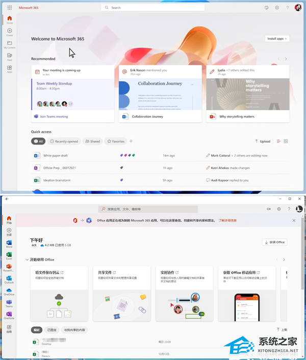Click settings gear in Microsoft 365 header
Screen dimensions: 306x360
point(277,8)
